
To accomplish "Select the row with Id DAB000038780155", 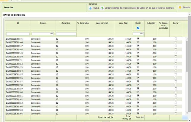I will [x=94, y=74].
